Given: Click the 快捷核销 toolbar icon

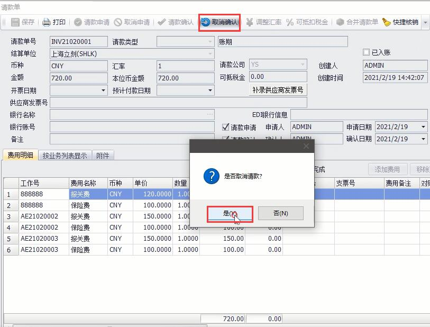Looking at the screenshot, I should (x=387, y=22).
